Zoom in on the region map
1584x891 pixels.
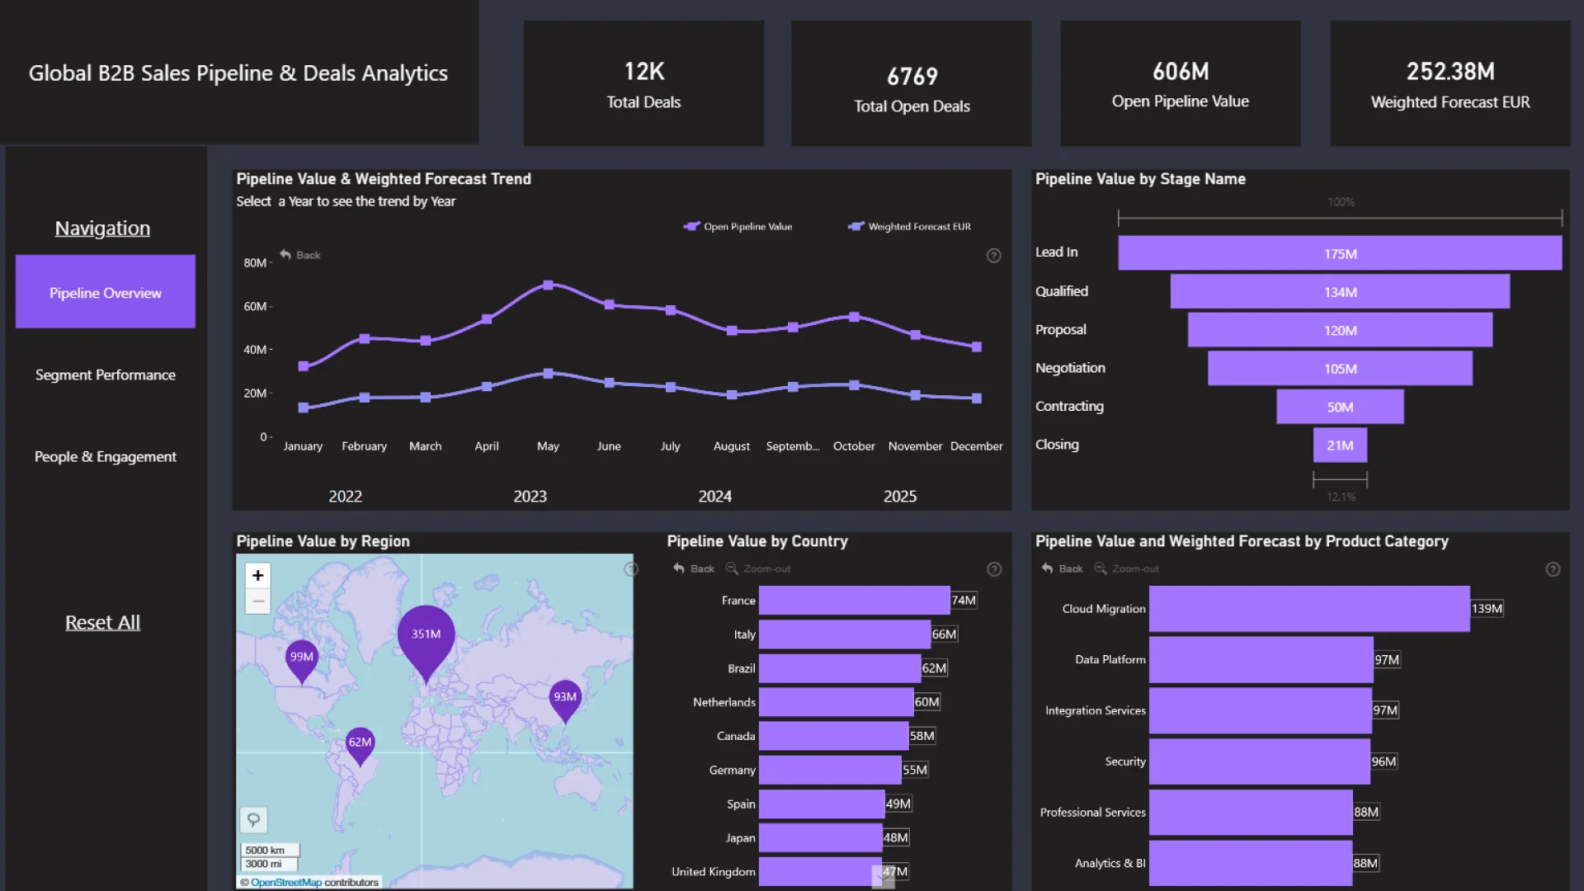point(257,576)
